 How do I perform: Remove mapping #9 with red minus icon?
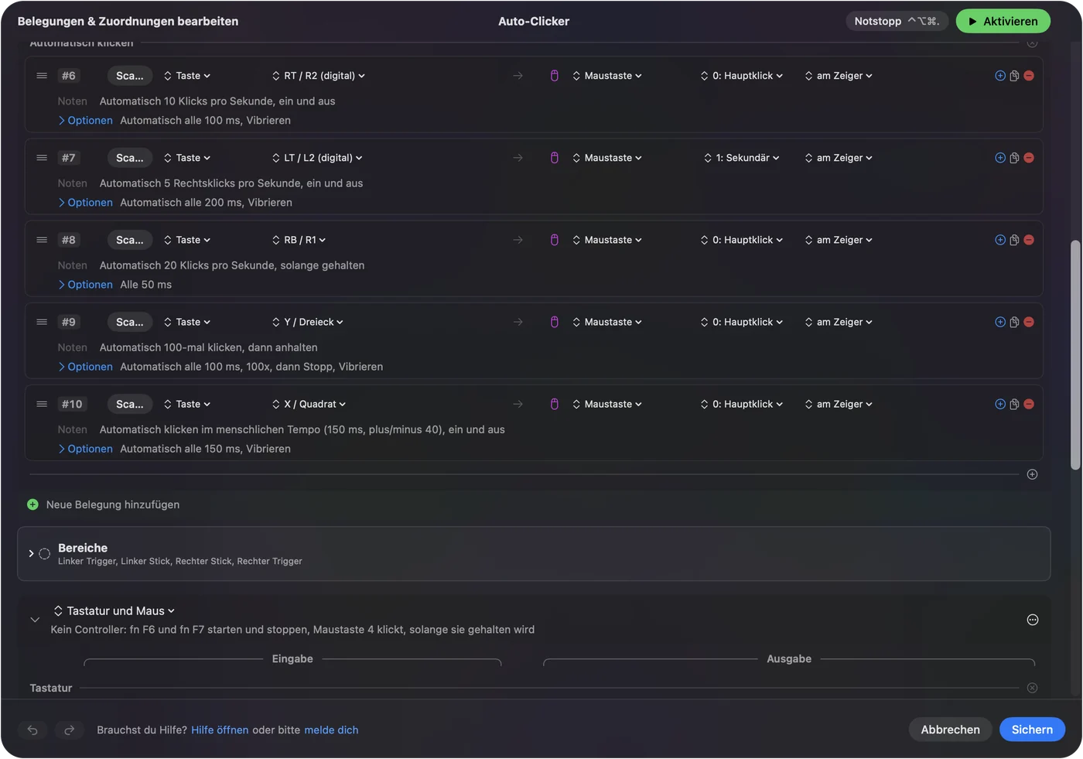click(x=1029, y=322)
